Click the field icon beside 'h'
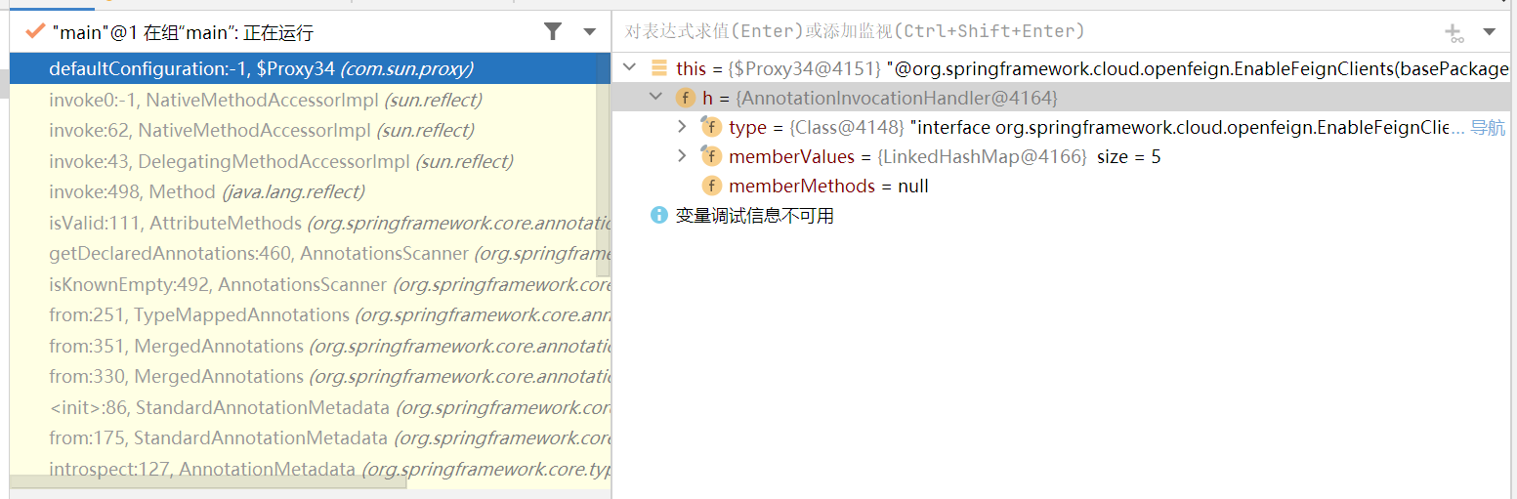Viewport: 1517px width, 499px height. (685, 98)
